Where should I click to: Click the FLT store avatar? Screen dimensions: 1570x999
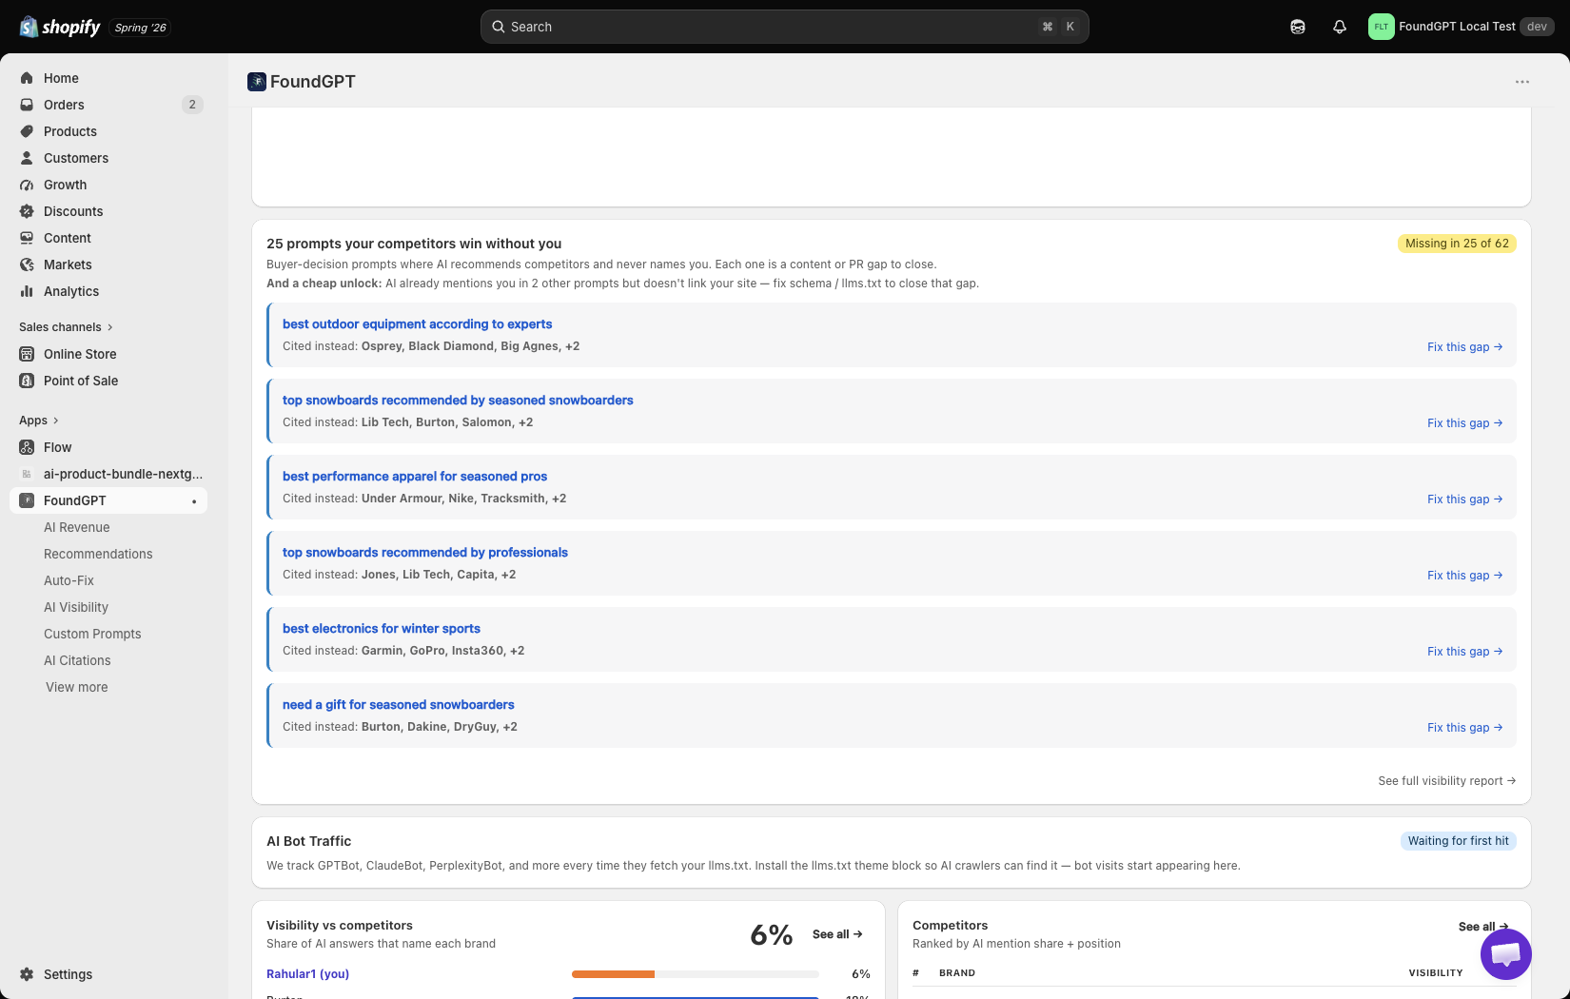coord(1381,27)
